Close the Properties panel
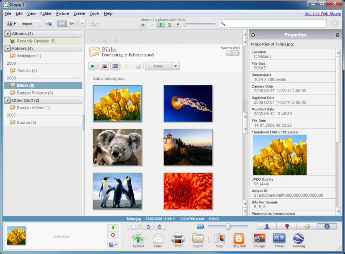The width and height of the screenshot is (345, 254). 338,35
